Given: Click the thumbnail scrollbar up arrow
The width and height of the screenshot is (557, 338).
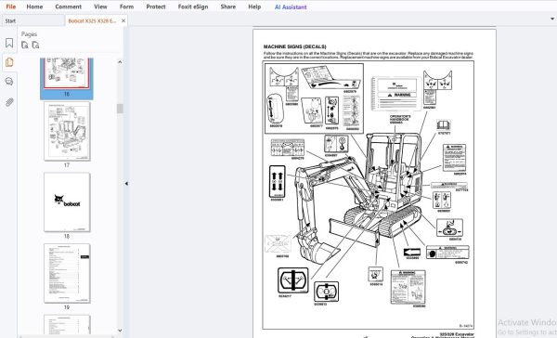Looking at the screenshot, I should pyautogui.click(x=120, y=62).
